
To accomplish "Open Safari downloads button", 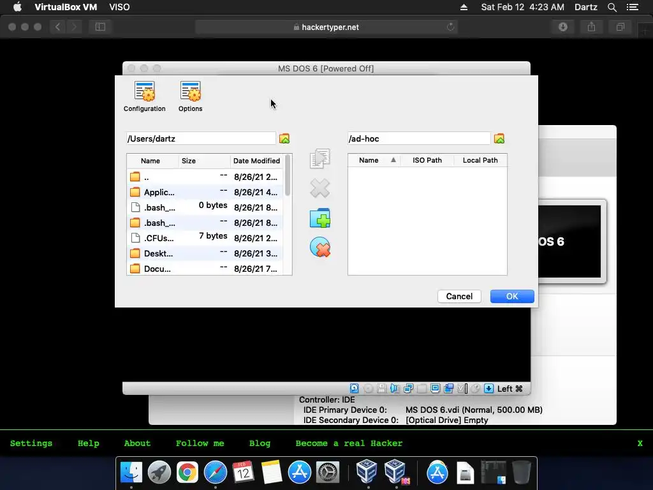I will point(563,27).
